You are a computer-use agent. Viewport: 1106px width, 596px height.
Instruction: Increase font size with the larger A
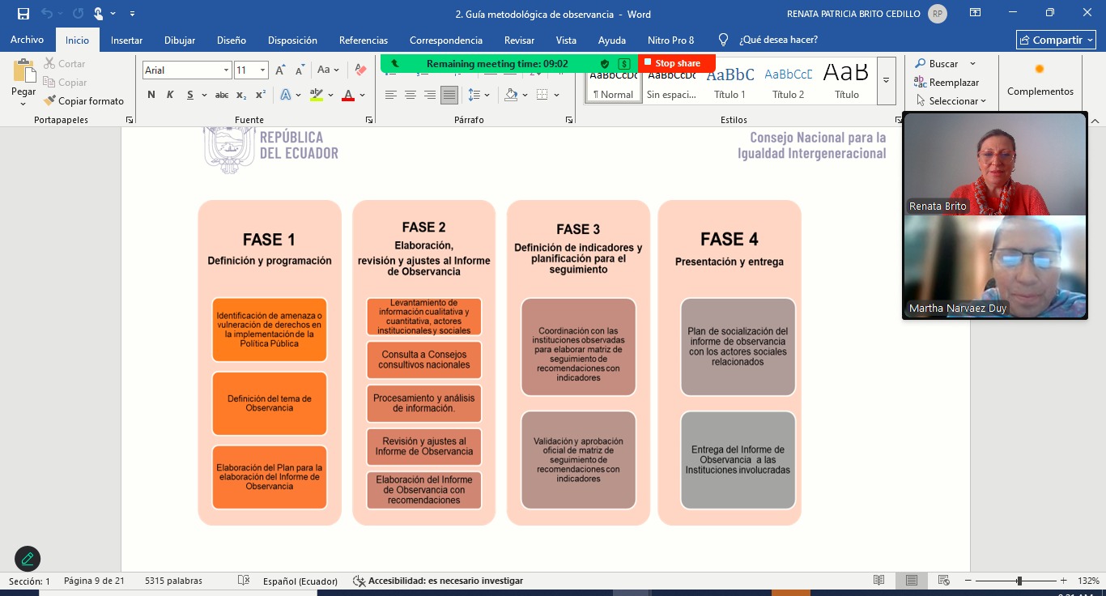tap(280, 70)
